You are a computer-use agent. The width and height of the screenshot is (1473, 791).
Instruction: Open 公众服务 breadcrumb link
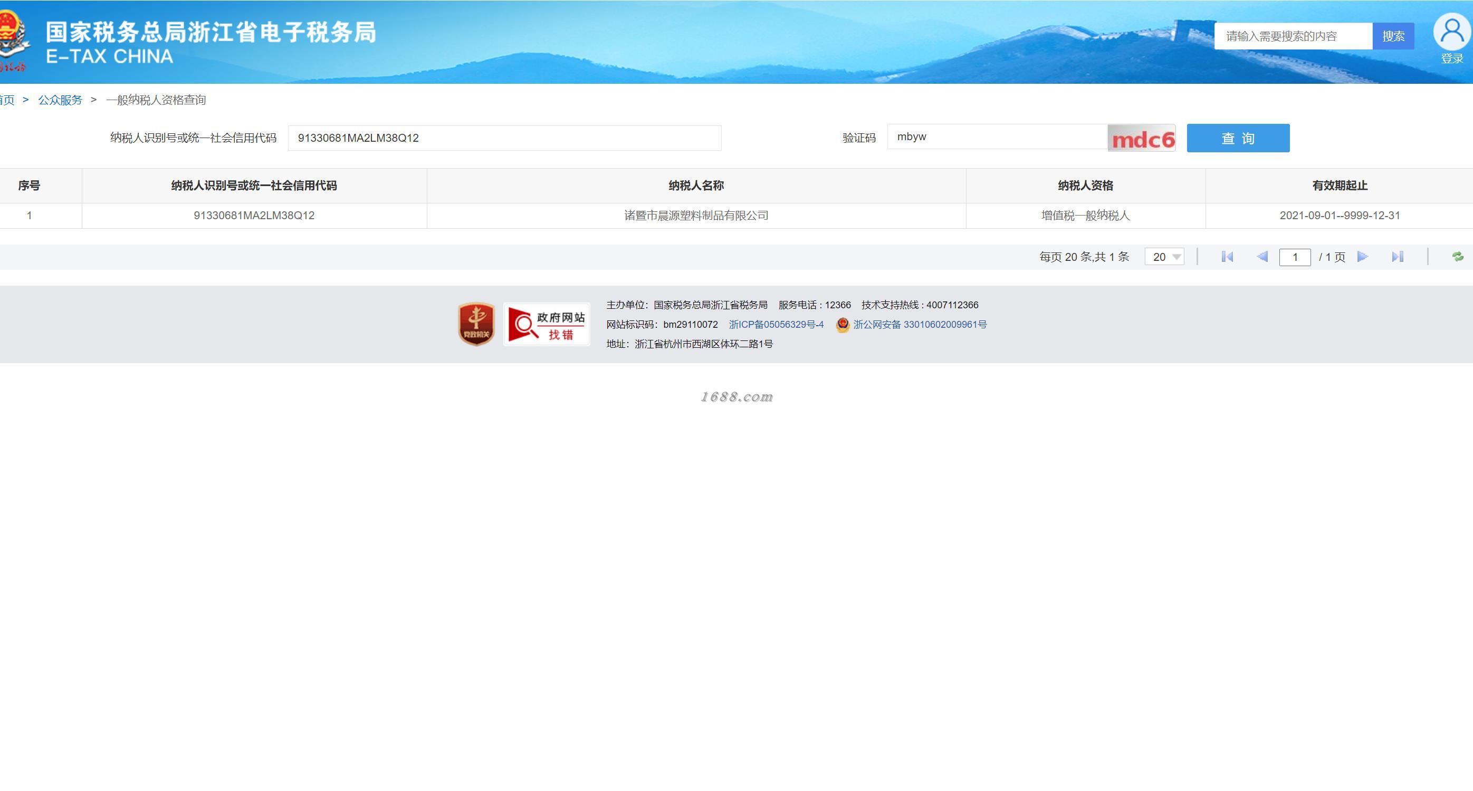click(60, 100)
